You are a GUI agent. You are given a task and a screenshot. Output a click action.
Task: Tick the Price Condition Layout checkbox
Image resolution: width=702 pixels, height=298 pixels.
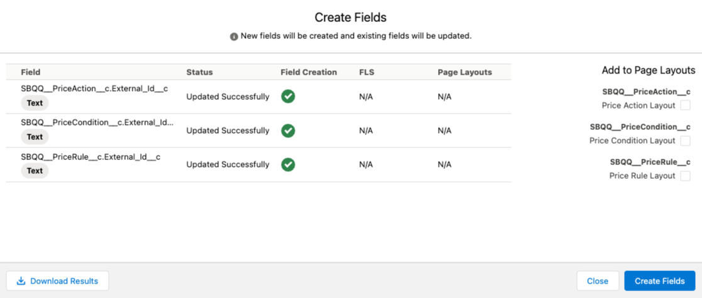(x=685, y=141)
